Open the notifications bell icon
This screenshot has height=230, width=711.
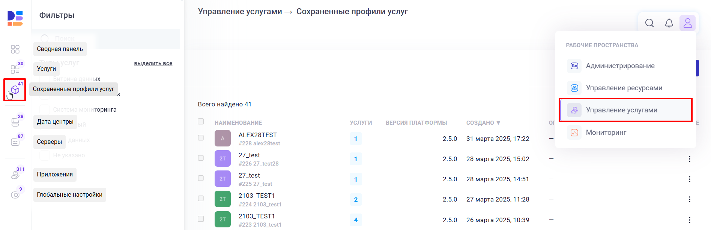[669, 23]
